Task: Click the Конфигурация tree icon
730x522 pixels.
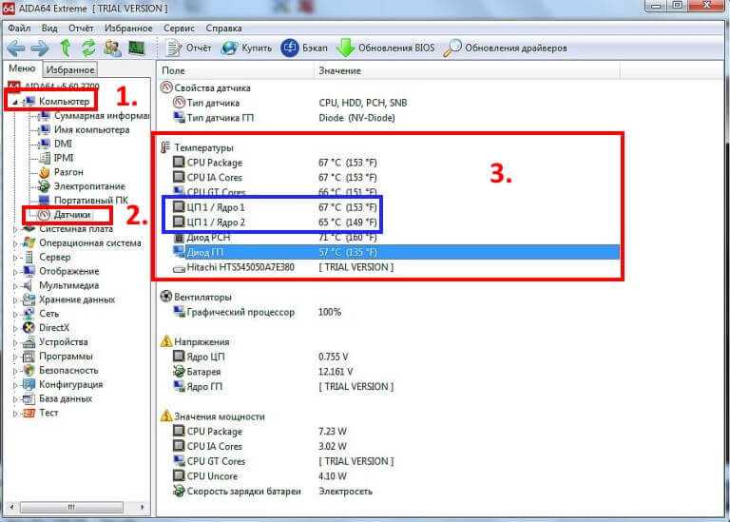Action: pyautogui.click(x=29, y=385)
